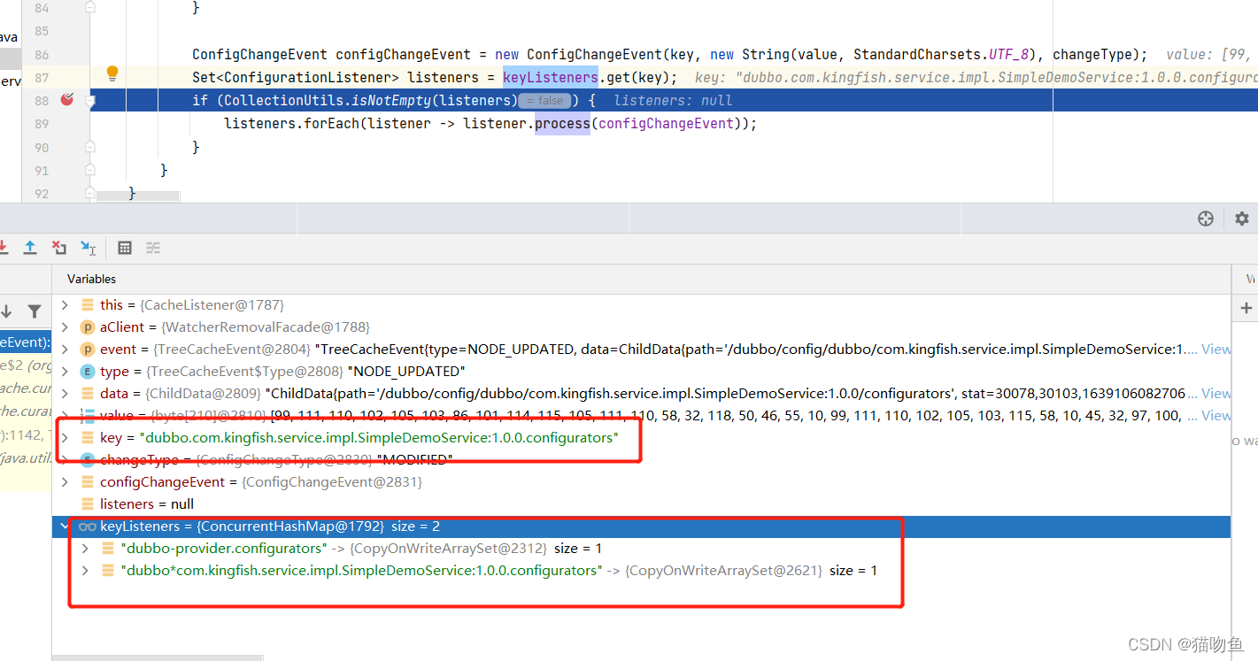Click the object icon beside data variable

click(87, 394)
